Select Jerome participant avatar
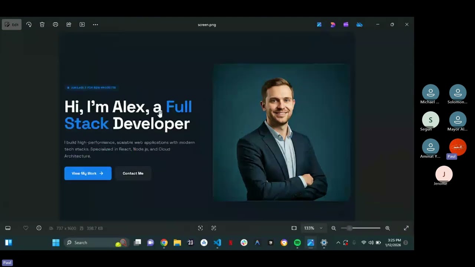This screenshot has width=475, height=267. coord(444,174)
